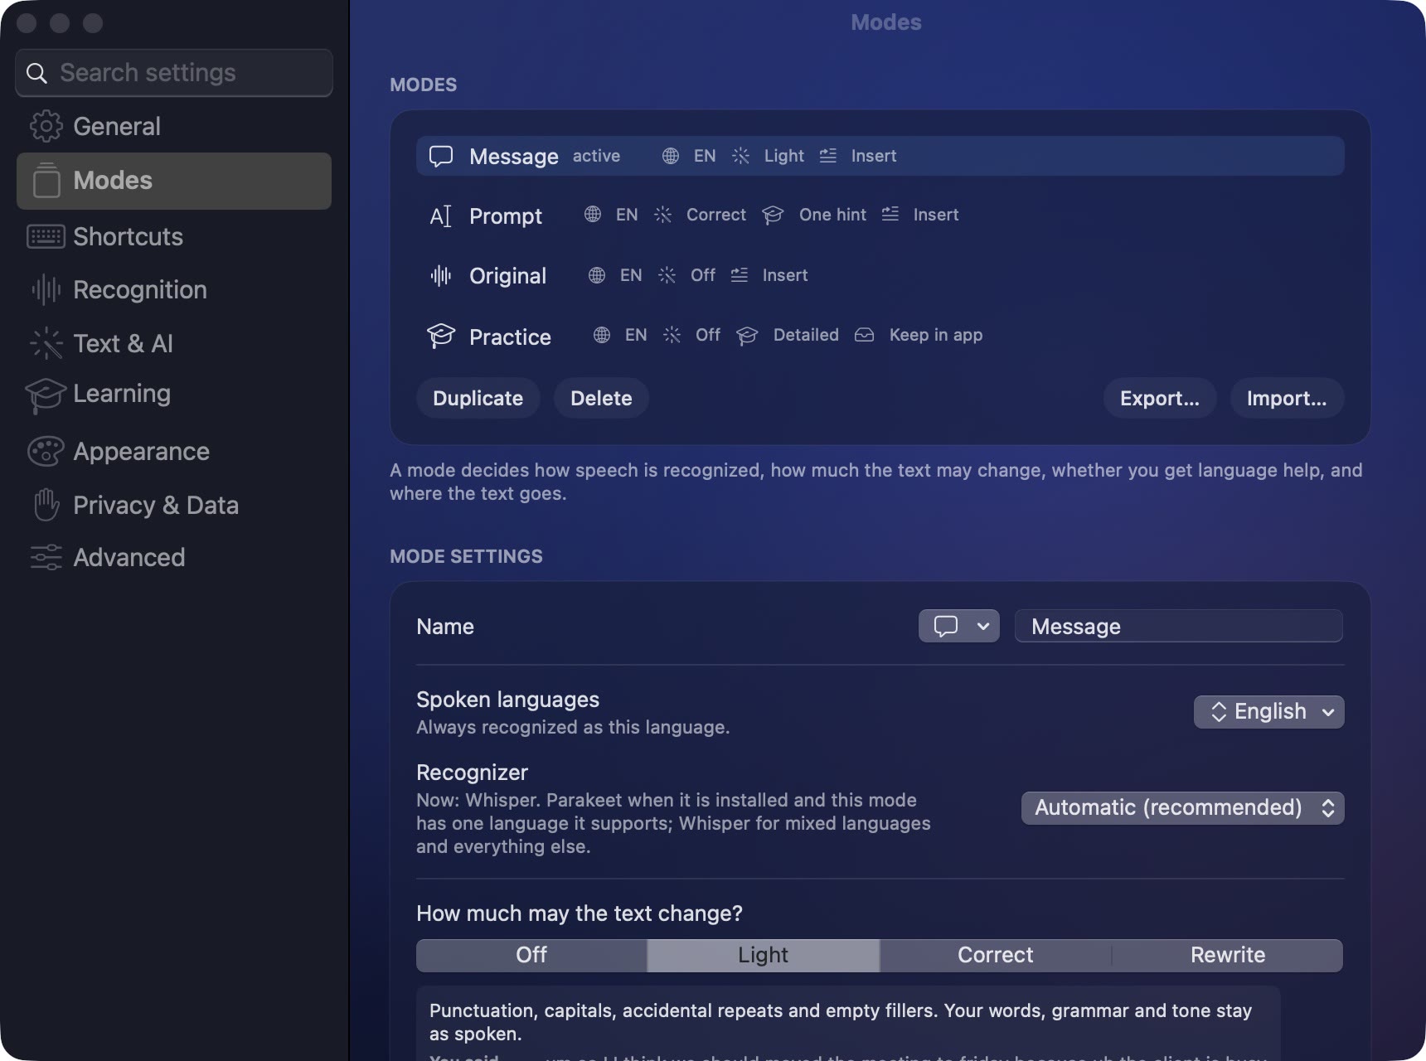1426x1061 pixels.
Task: Select the Original mode row
Action: tap(880, 276)
